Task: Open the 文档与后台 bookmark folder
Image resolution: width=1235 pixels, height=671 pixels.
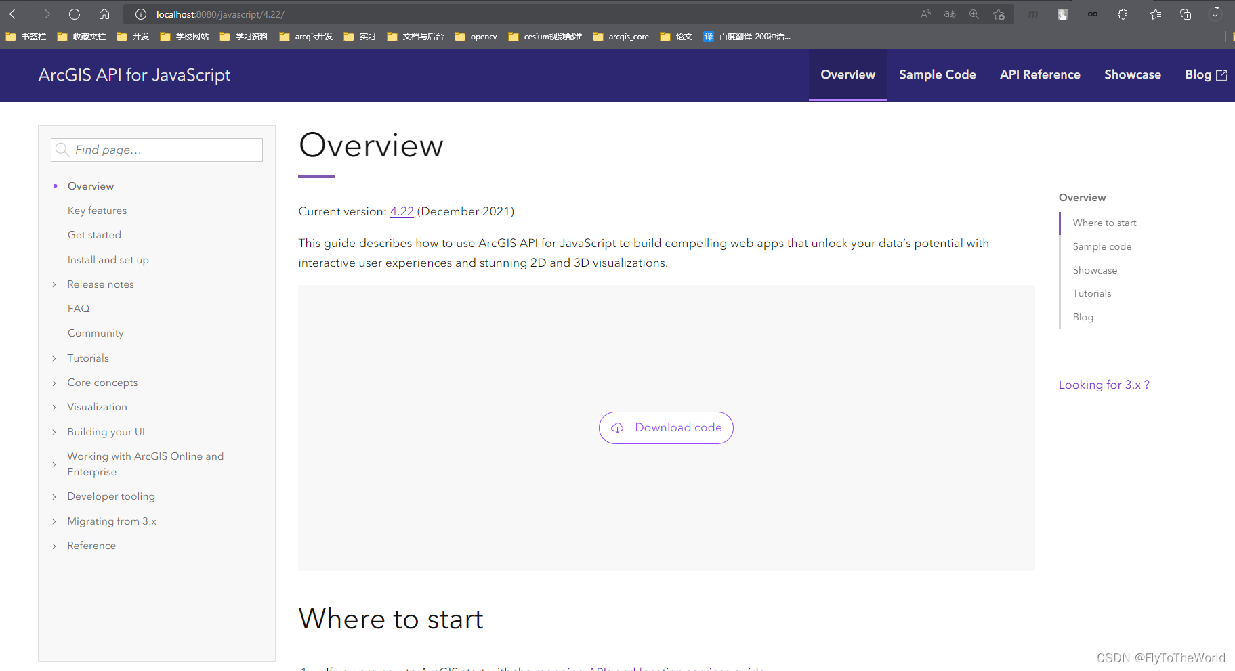Action: (415, 37)
